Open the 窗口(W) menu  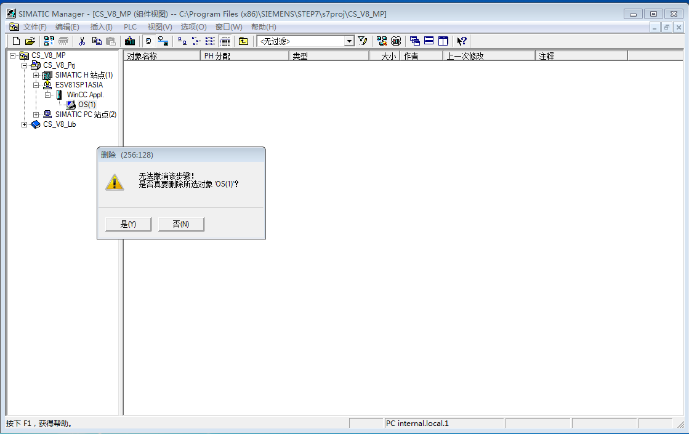point(229,27)
